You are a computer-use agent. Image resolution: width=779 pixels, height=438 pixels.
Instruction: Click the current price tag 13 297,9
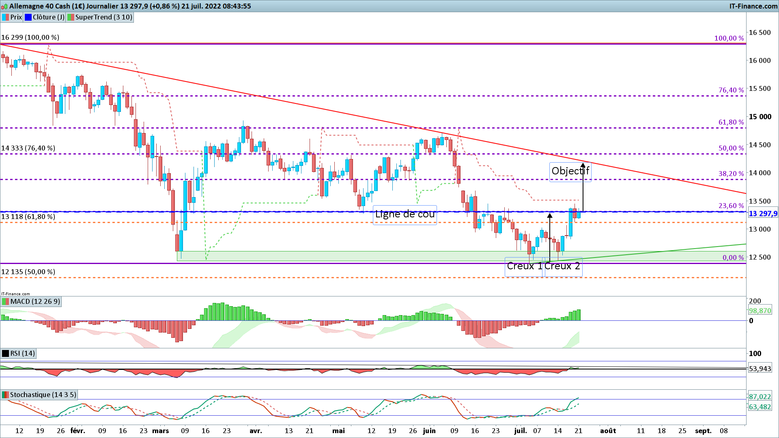(762, 214)
